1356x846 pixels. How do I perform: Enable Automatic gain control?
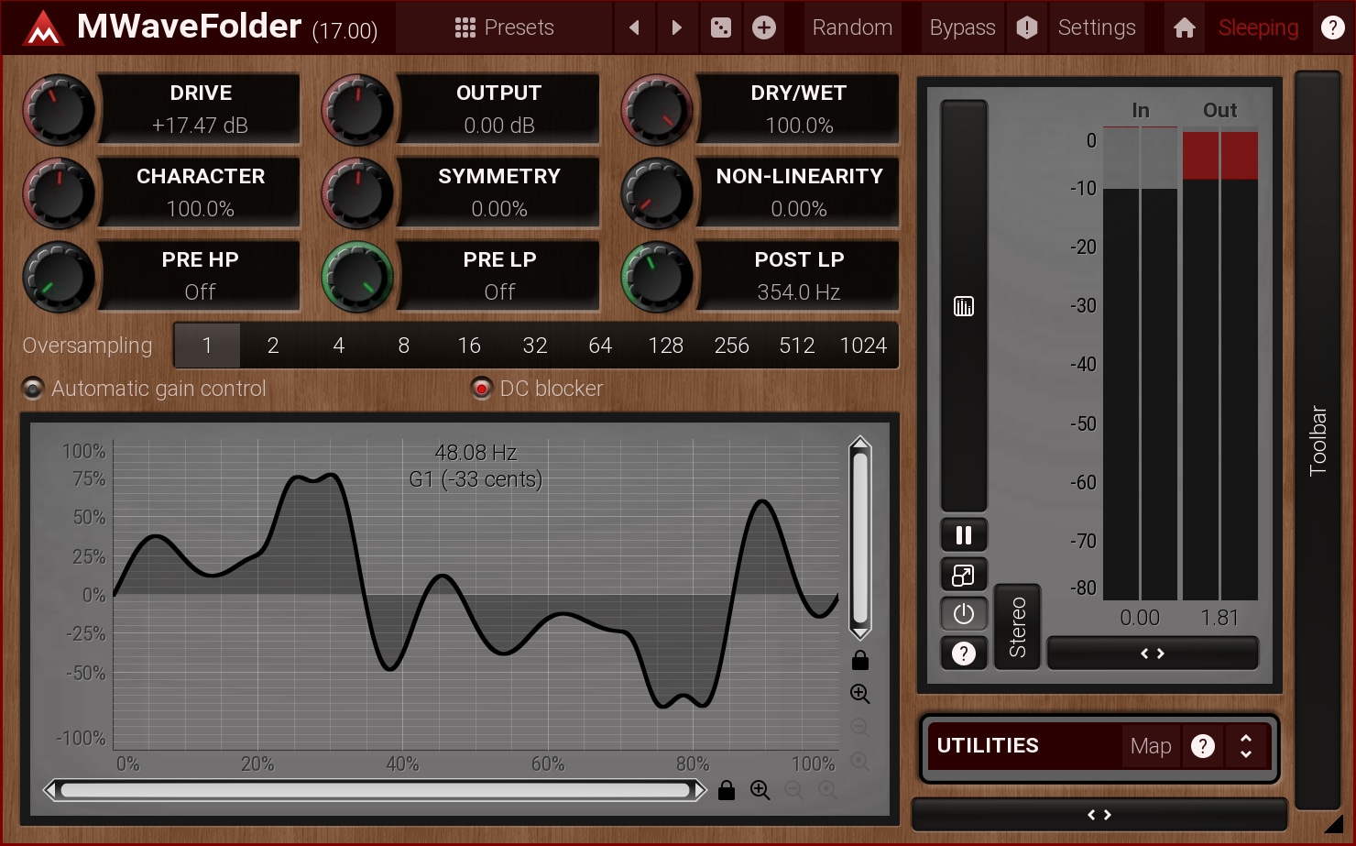(x=33, y=389)
